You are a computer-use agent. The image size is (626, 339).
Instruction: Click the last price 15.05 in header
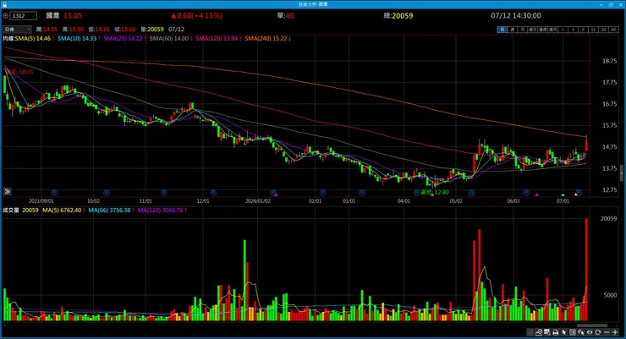click(x=73, y=15)
